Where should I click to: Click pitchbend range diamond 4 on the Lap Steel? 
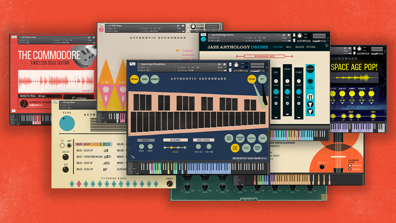[100, 184]
